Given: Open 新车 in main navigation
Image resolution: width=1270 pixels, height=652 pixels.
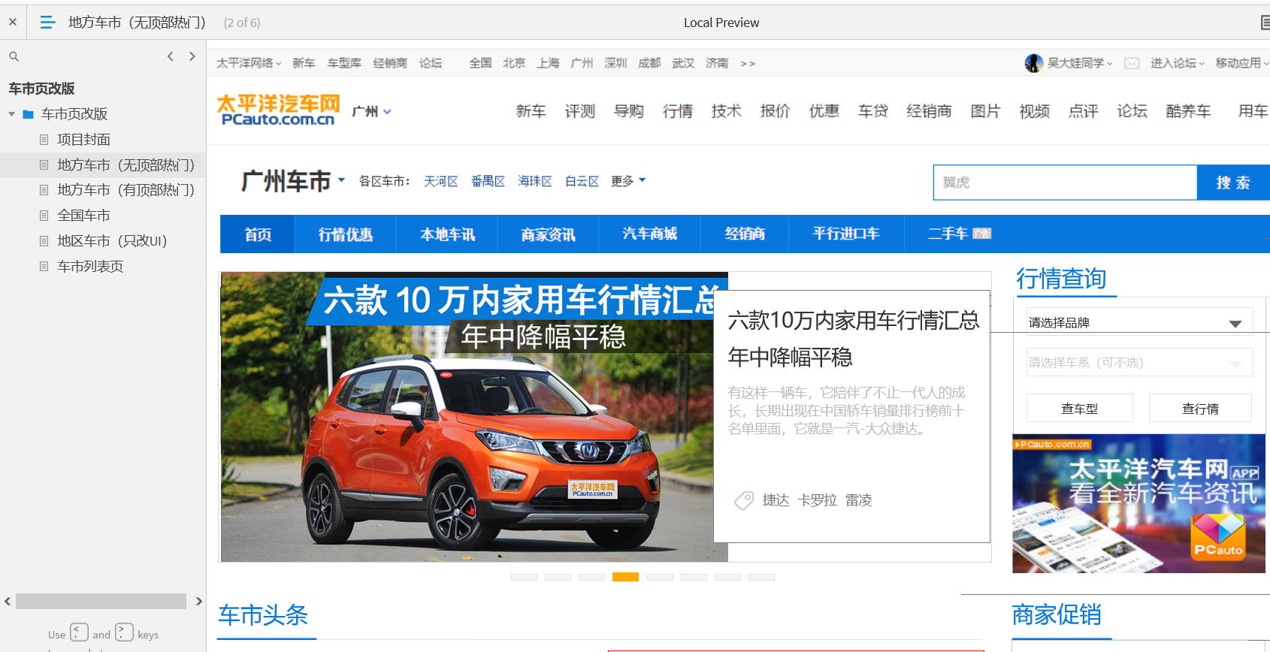Looking at the screenshot, I should tap(531, 111).
